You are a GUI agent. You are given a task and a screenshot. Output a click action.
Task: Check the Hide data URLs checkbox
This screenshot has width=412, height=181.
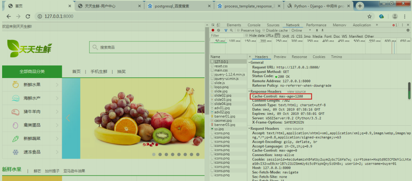[247, 35]
